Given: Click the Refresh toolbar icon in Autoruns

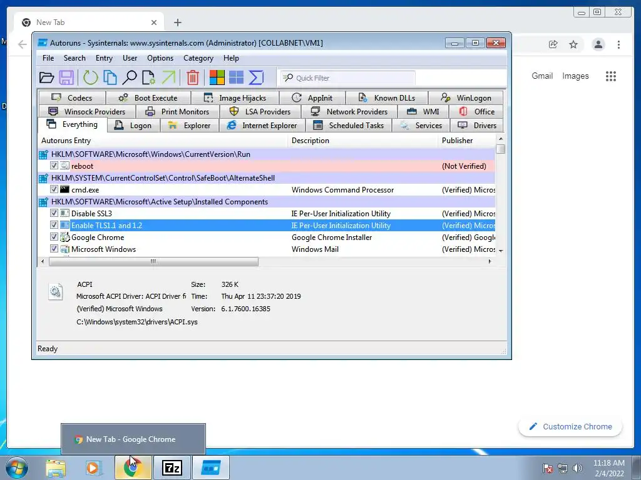Looking at the screenshot, I should 90,77.
